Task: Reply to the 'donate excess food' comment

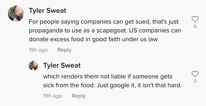Action: [64, 50]
